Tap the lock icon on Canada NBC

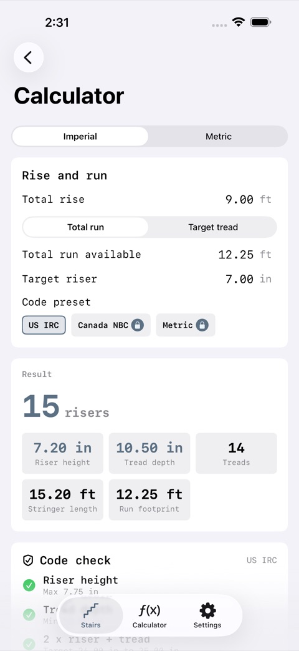[x=138, y=325]
